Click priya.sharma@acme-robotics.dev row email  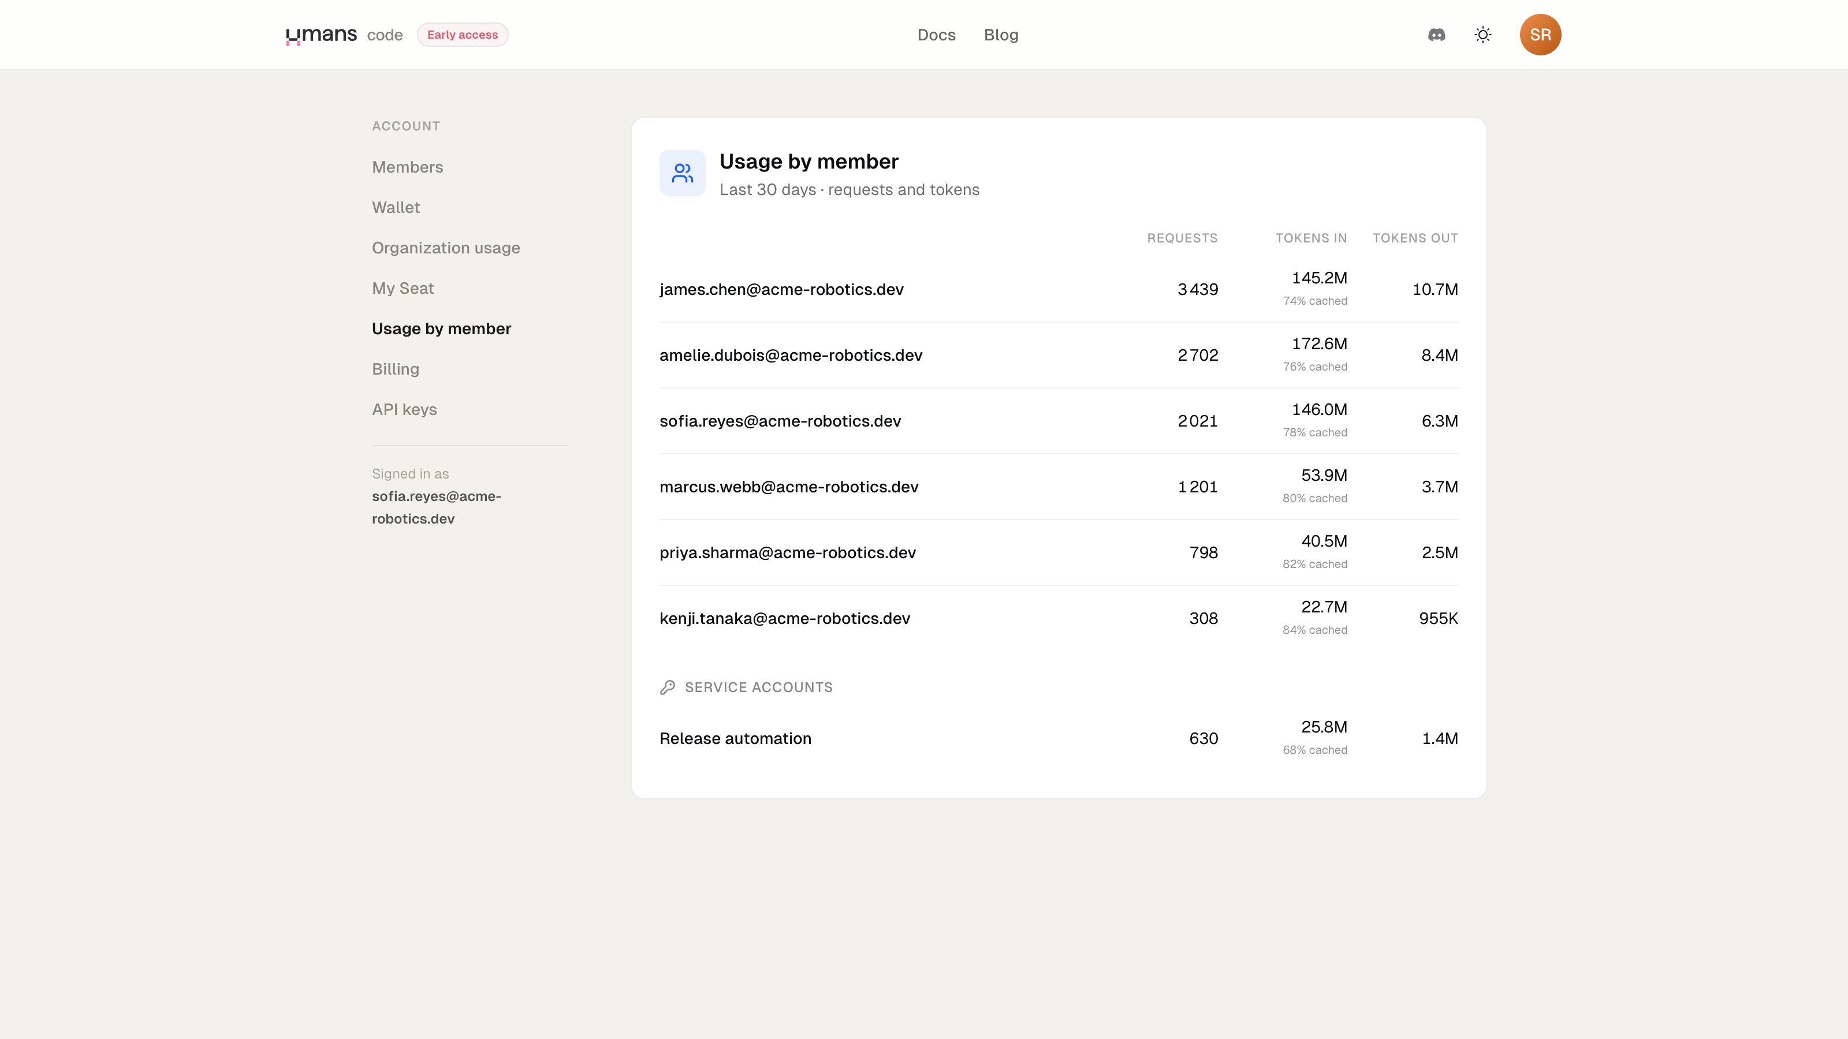[787, 553]
